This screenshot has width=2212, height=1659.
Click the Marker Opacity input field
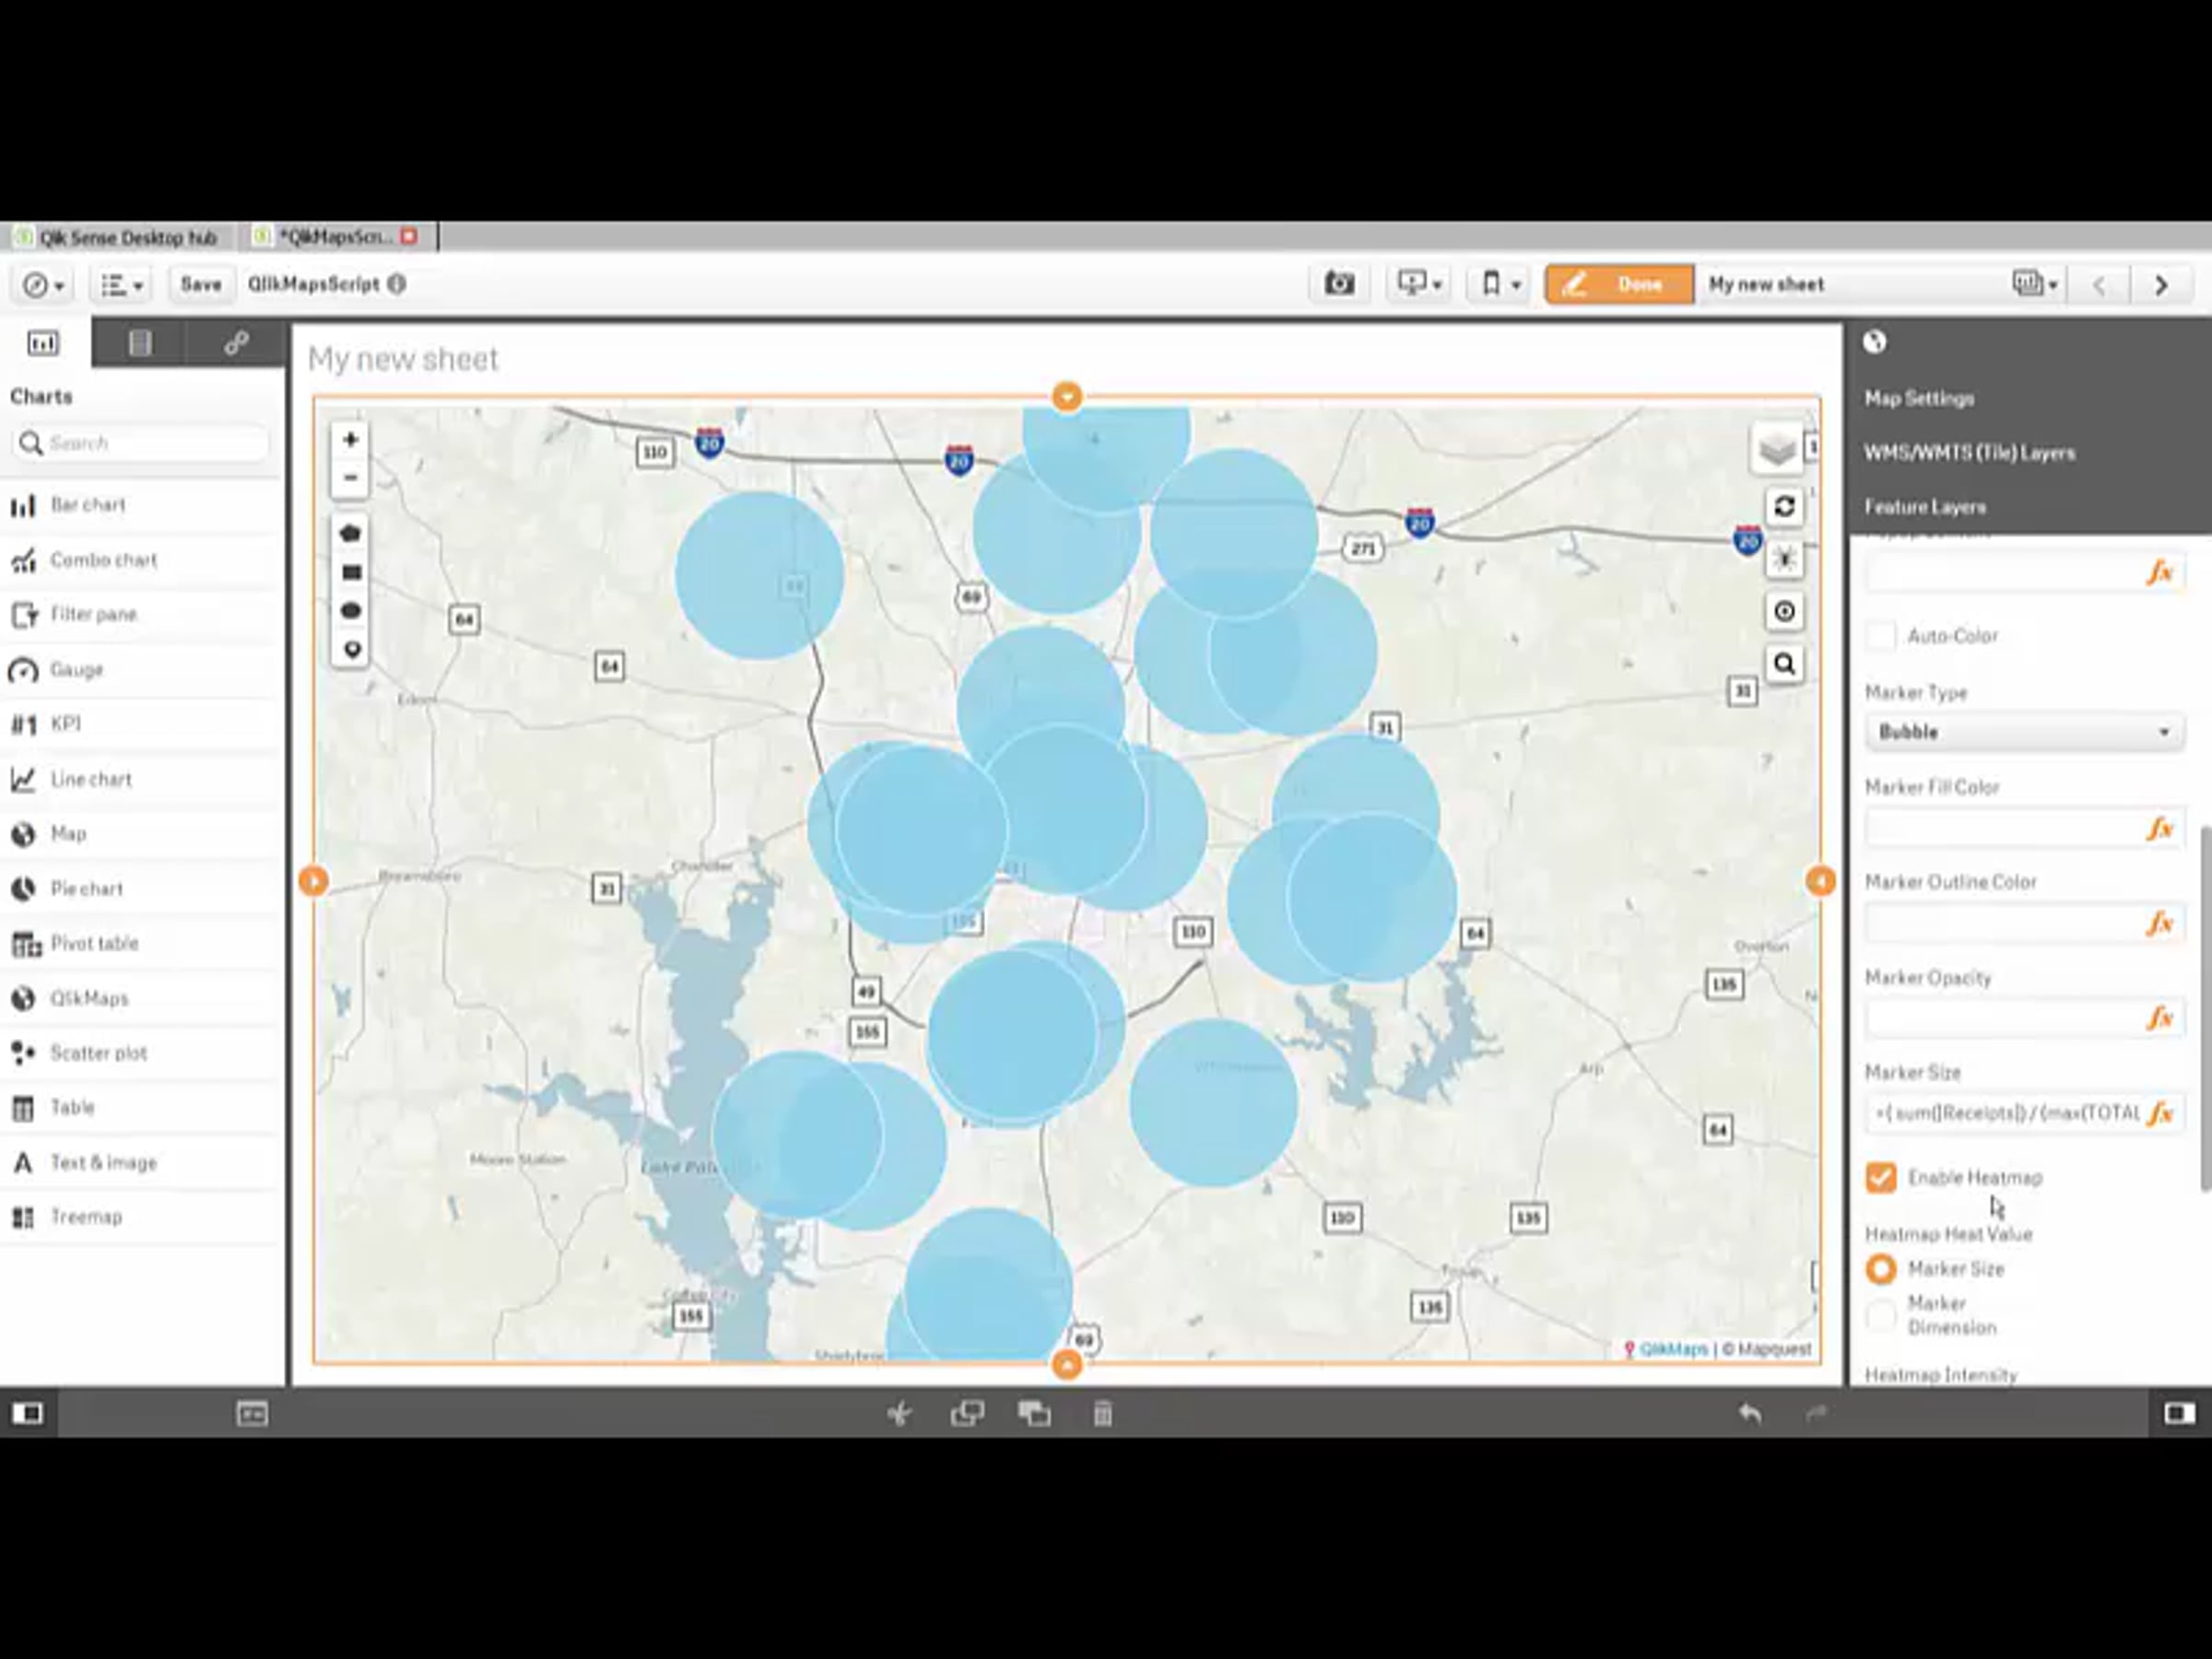point(2004,1018)
